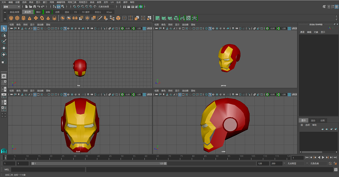This screenshot has width=339, height=177.
Task: Play animation forwards button
Action: 323,157
